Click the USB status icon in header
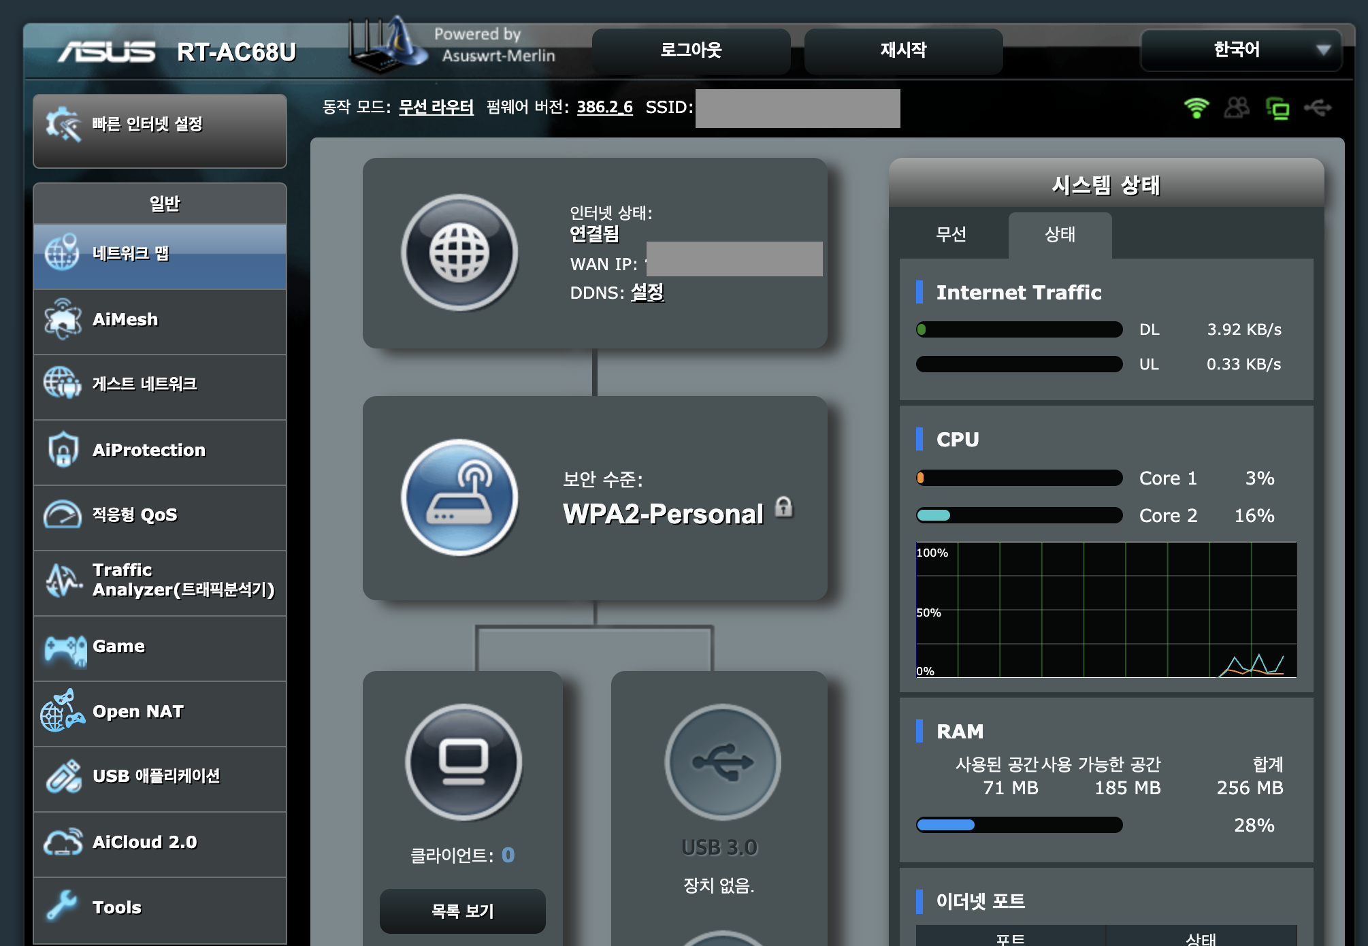Screen dimensions: 1368x946 tap(1318, 108)
